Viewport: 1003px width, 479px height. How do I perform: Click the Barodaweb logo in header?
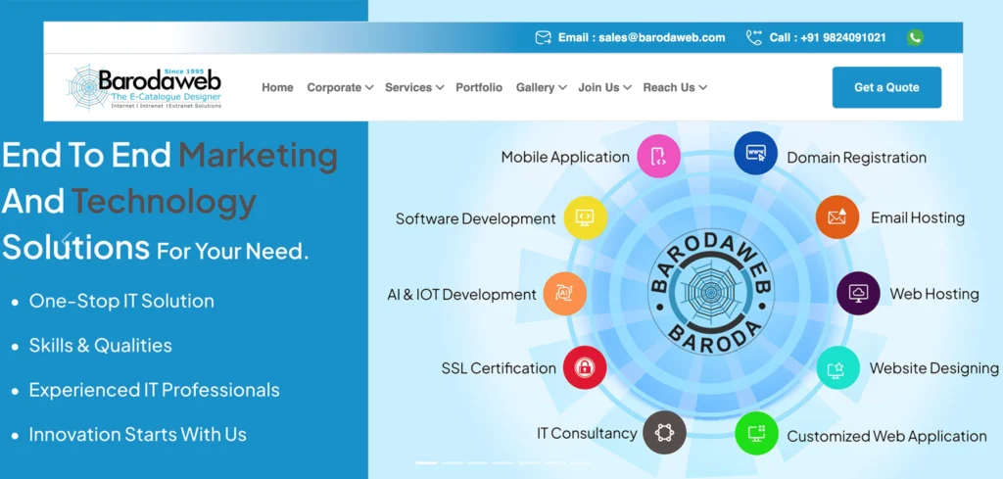point(144,86)
